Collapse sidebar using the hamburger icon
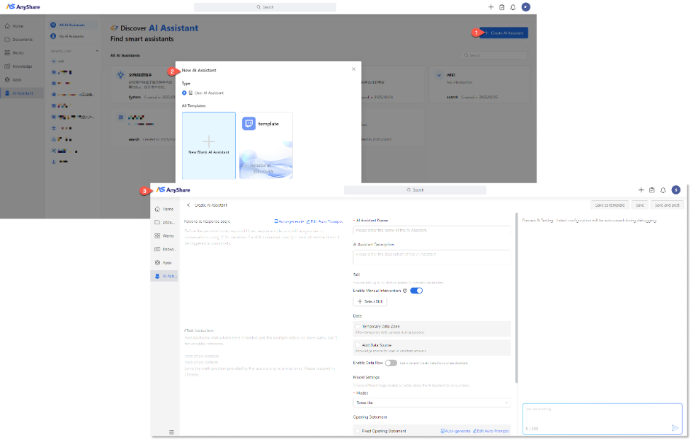The height and width of the screenshot is (440, 691). (x=171, y=432)
